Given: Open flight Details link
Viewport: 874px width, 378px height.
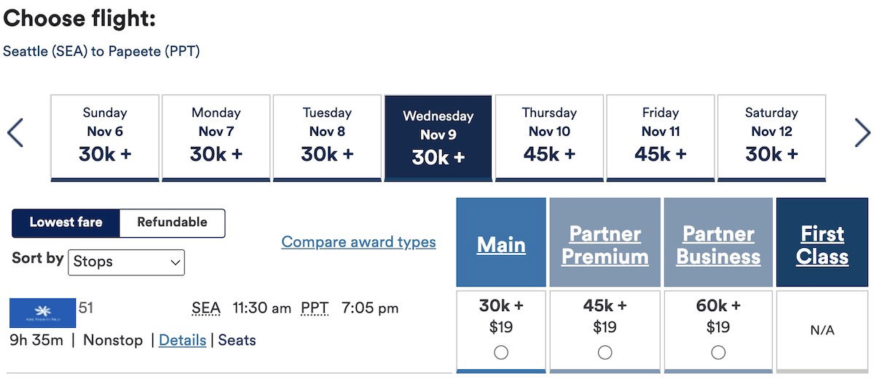Looking at the screenshot, I should point(182,339).
